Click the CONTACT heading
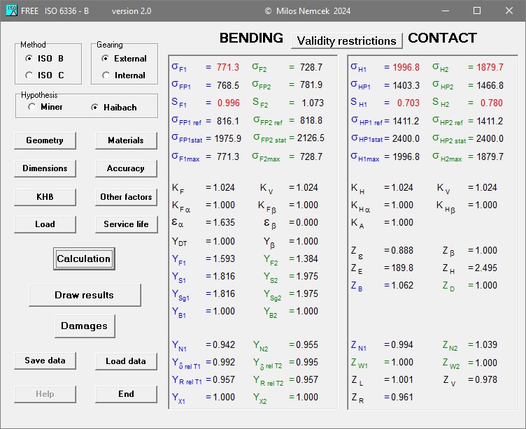This screenshot has width=526, height=429. click(x=442, y=38)
